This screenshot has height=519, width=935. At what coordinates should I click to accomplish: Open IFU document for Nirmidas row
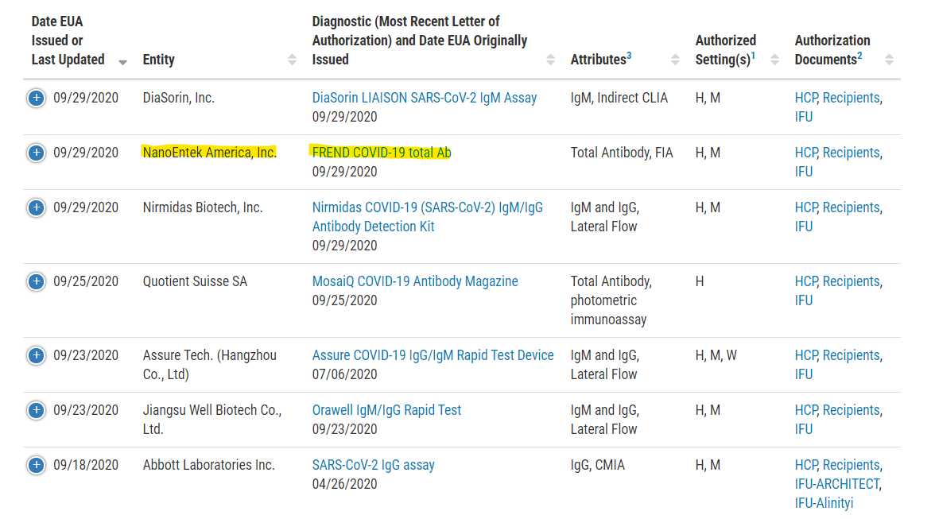tap(804, 227)
